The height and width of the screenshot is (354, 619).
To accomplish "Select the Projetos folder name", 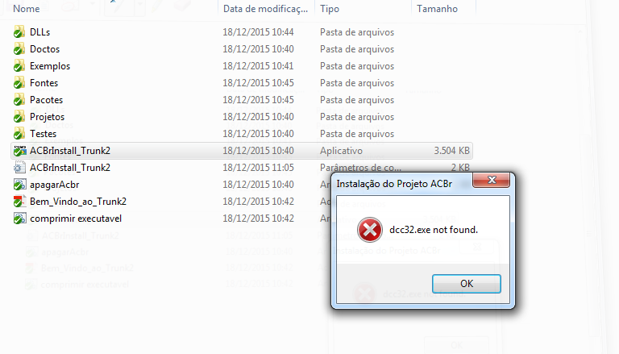I will (x=47, y=117).
